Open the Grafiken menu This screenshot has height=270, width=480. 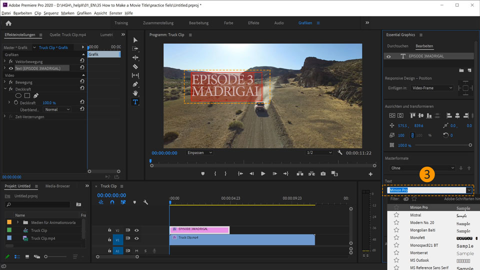pos(84,13)
